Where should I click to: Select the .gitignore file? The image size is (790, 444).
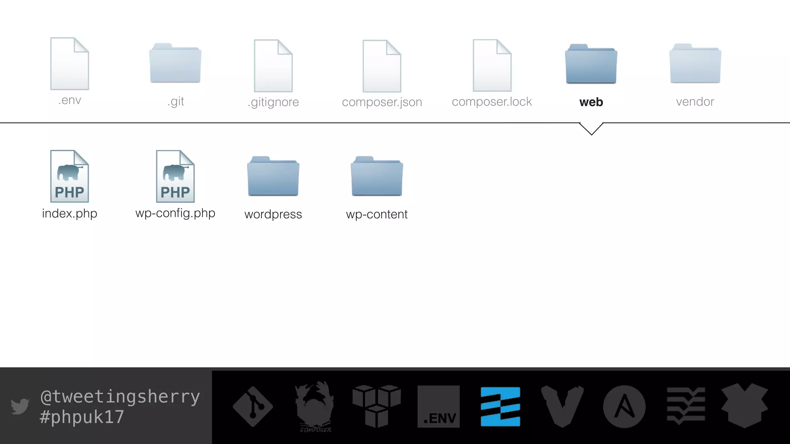pos(273,66)
